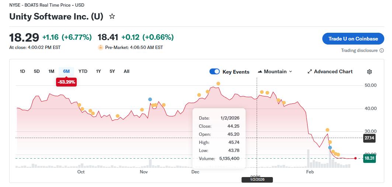Add Unity Software to watchlist star

pyautogui.click(x=112, y=17)
